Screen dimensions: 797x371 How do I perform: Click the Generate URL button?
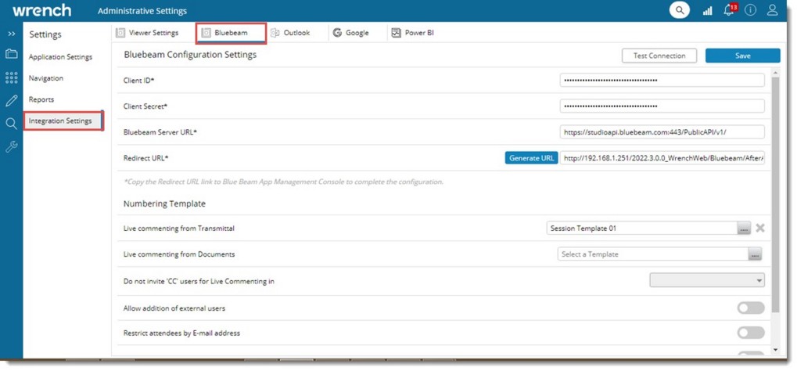click(531, 158)
